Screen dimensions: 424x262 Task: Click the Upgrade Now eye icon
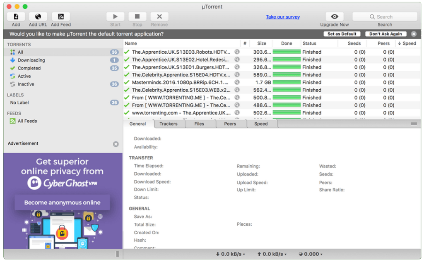(335, 17)
